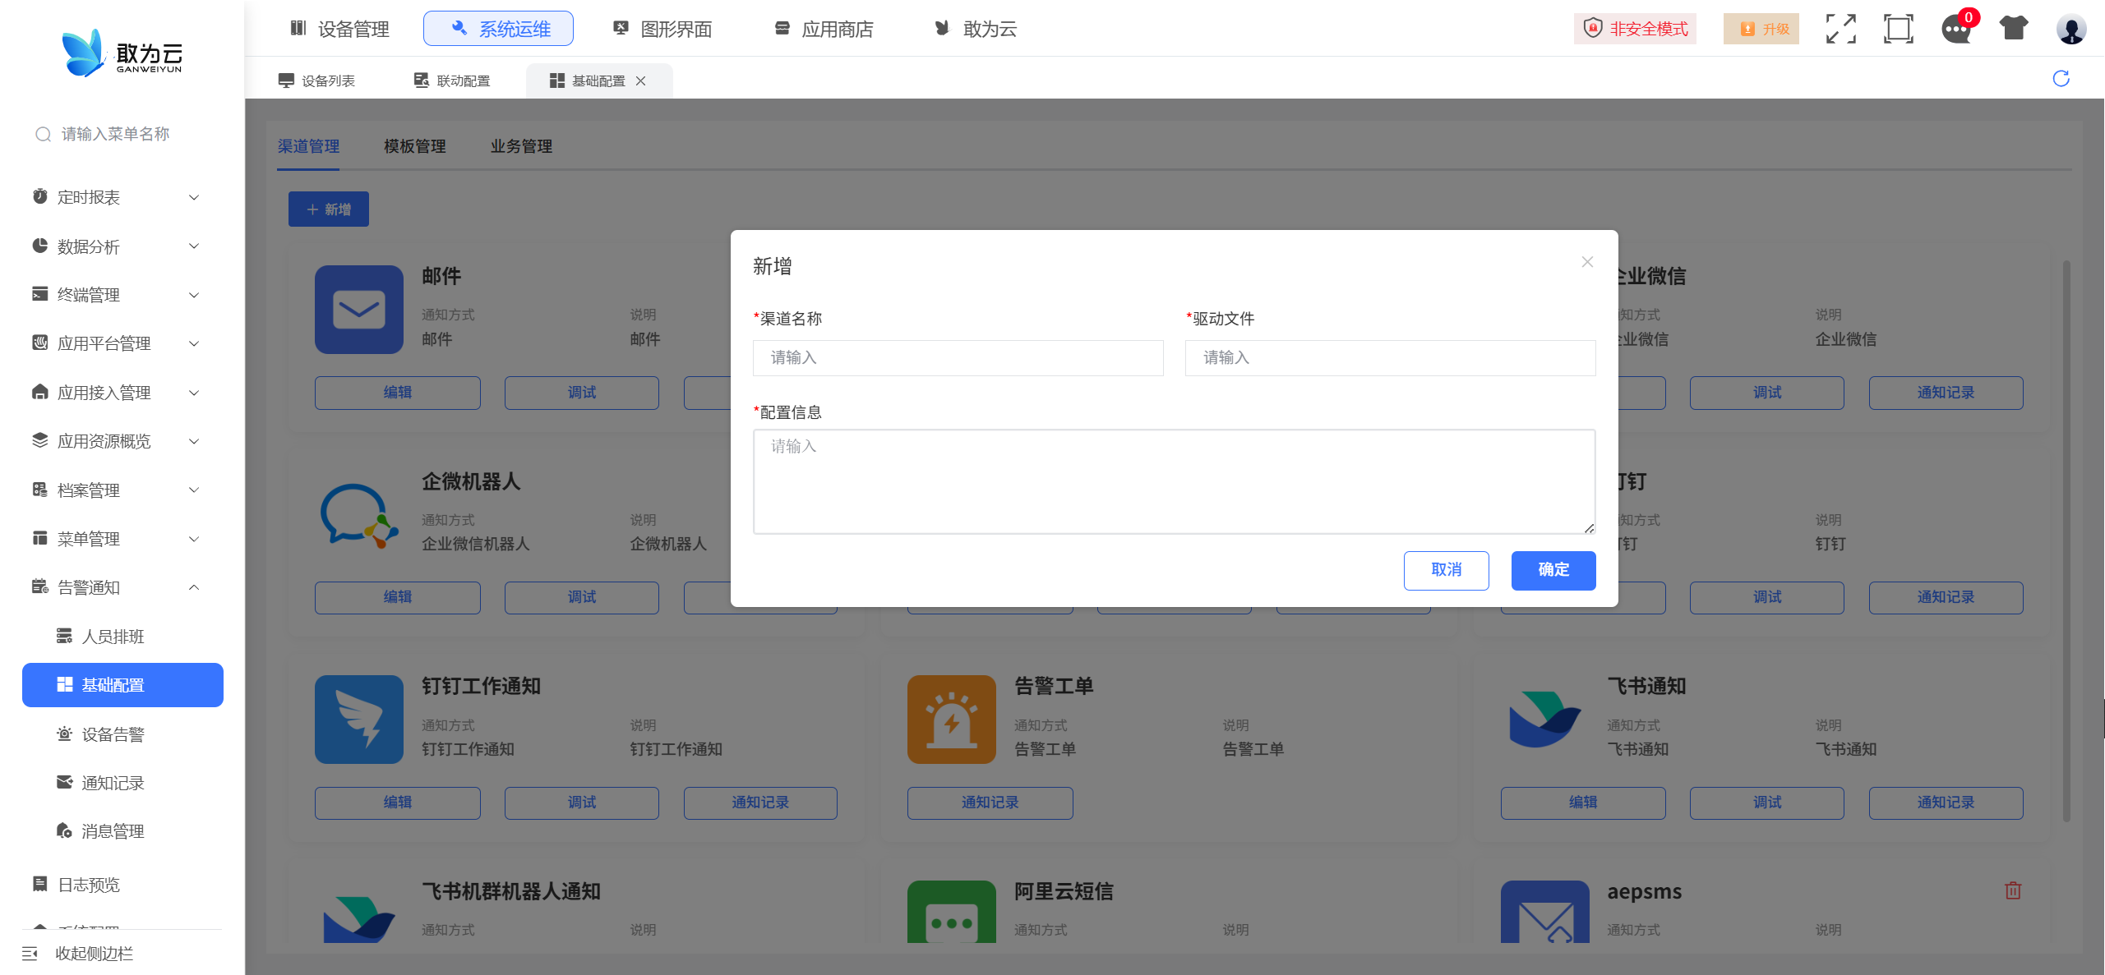
Task: Click the 阿里云短信 green message icon
Action: 952,912
